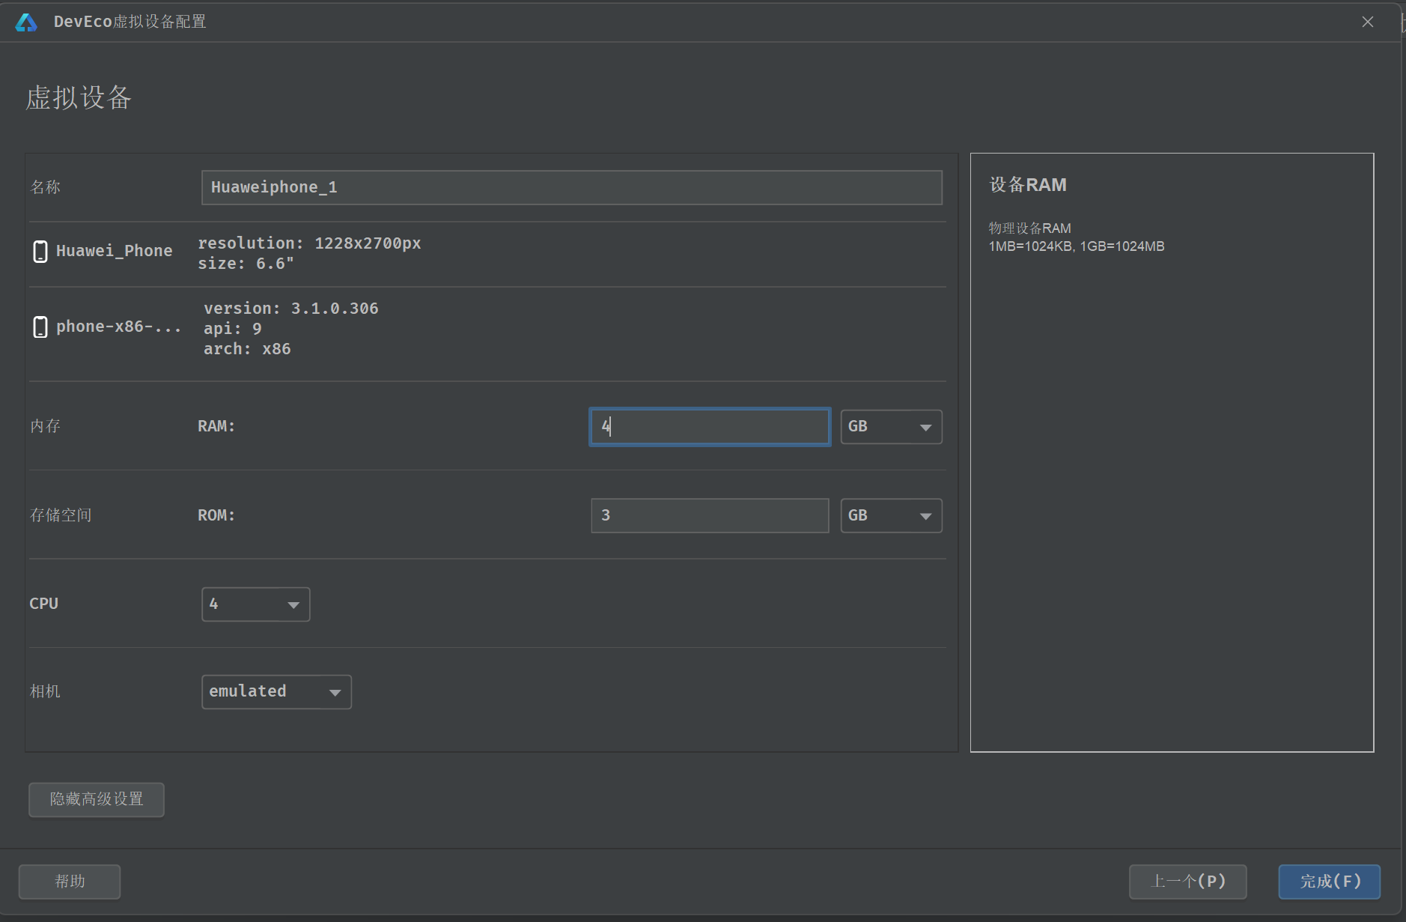
Task: Open the RAM unit GB dropdown
Action: (x=891, y=427)
